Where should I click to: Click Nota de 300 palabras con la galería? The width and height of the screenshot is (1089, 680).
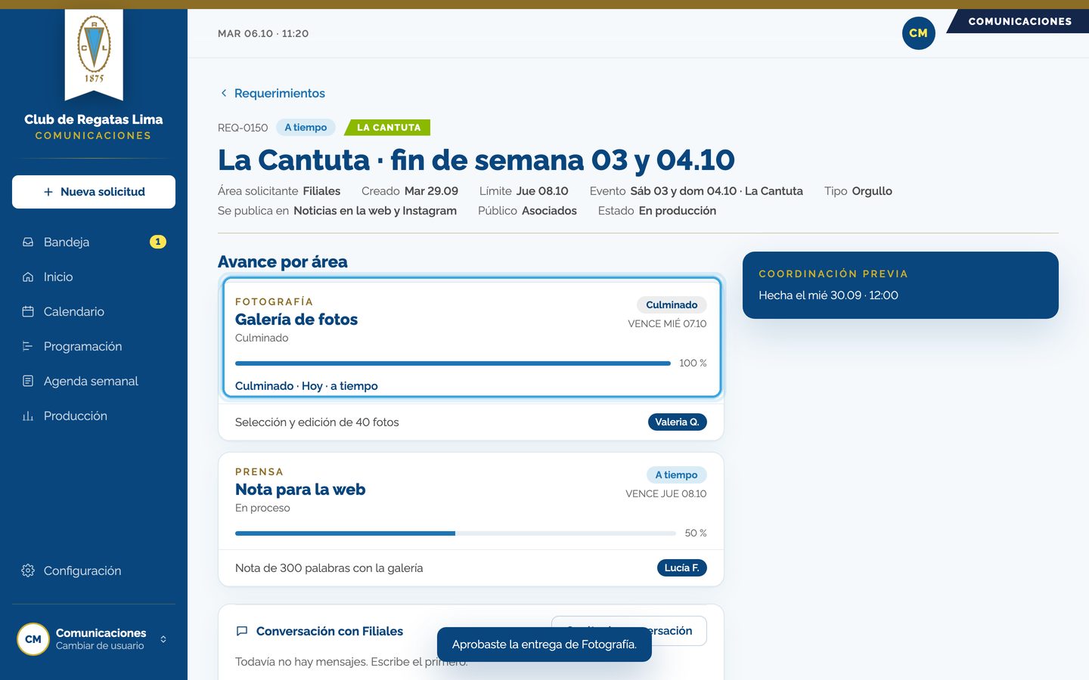tap(329, 568)
